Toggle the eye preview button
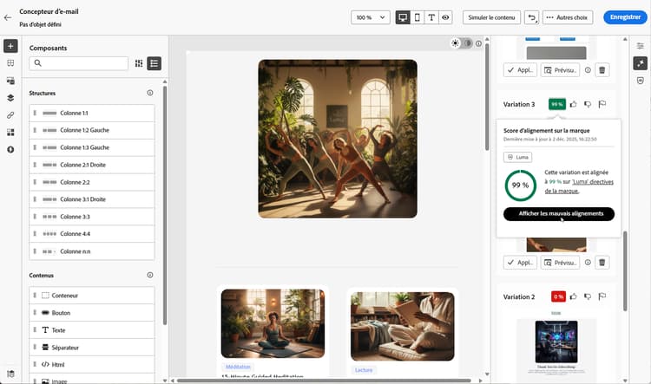The width and height of the screenshot is (651, 384). [x=445, y=17]
